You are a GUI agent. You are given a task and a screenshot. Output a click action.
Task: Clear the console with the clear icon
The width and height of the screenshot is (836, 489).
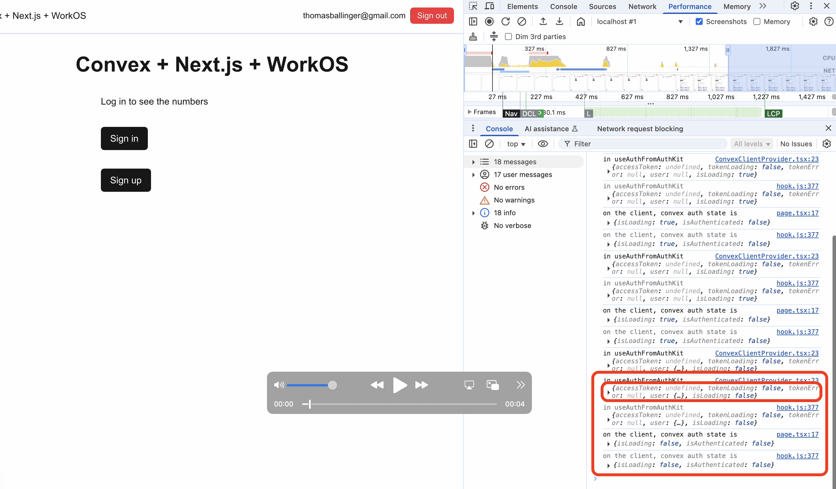489,144
